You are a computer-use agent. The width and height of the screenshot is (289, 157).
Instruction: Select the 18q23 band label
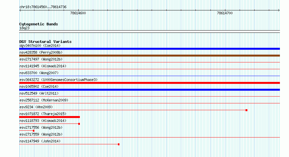tap(24, 28)
